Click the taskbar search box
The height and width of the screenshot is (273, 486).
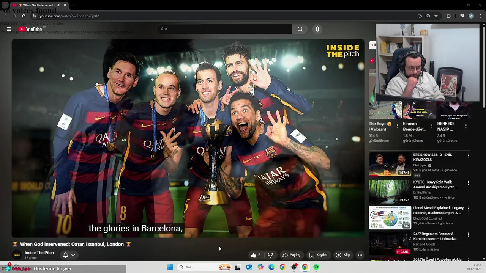205,267
